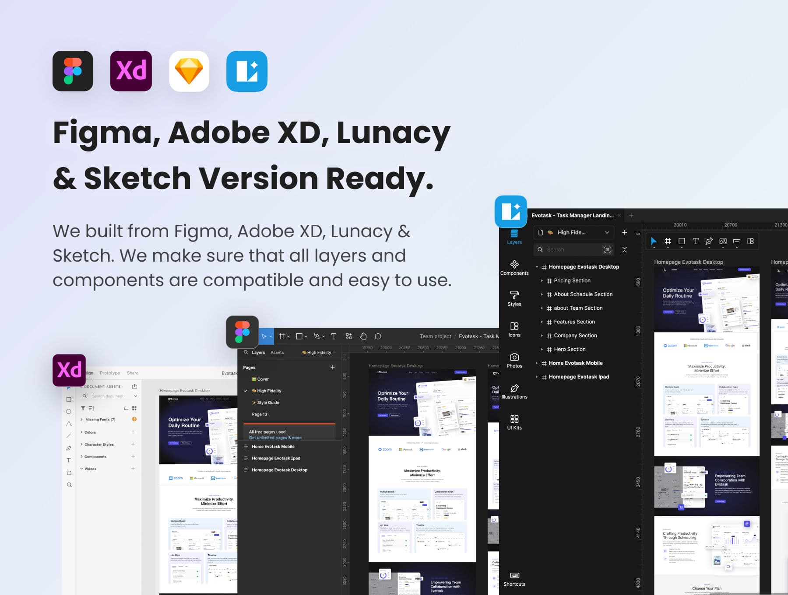The height and width of the screenshot is (595, 788).
Task: Select the Lunacy rectangle tool
Action: coord(682,241)
